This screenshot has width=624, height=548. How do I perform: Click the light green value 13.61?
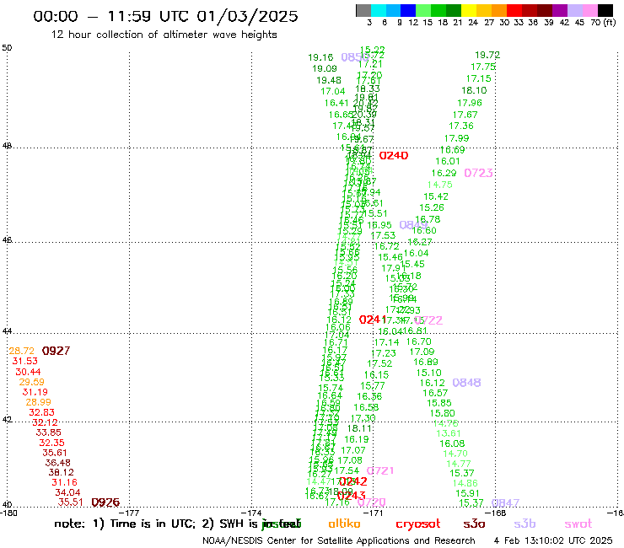tap(448, 433)
